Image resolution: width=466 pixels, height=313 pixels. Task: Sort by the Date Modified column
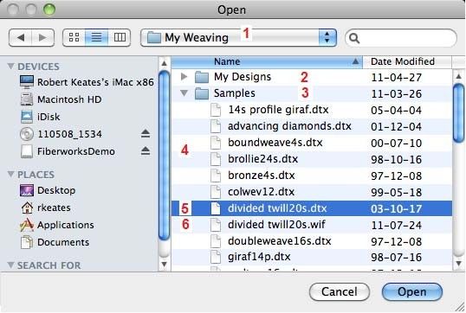pos(407,61)
